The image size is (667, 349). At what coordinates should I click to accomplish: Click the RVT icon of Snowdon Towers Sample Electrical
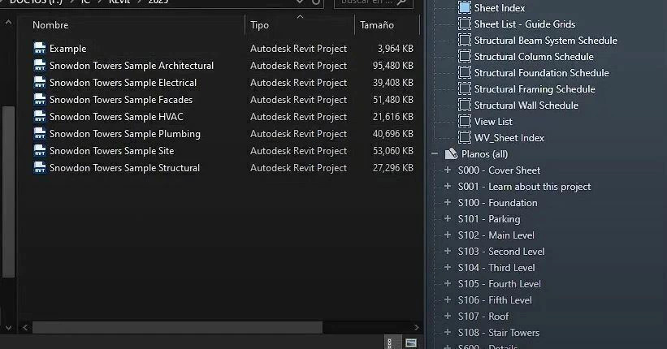coord(40,82)
